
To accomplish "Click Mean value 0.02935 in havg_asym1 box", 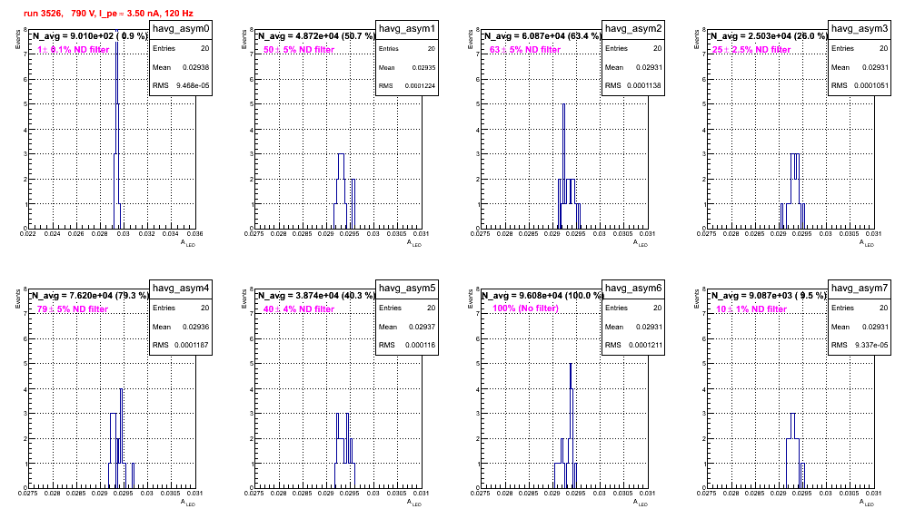I will [x=423, y=67].
